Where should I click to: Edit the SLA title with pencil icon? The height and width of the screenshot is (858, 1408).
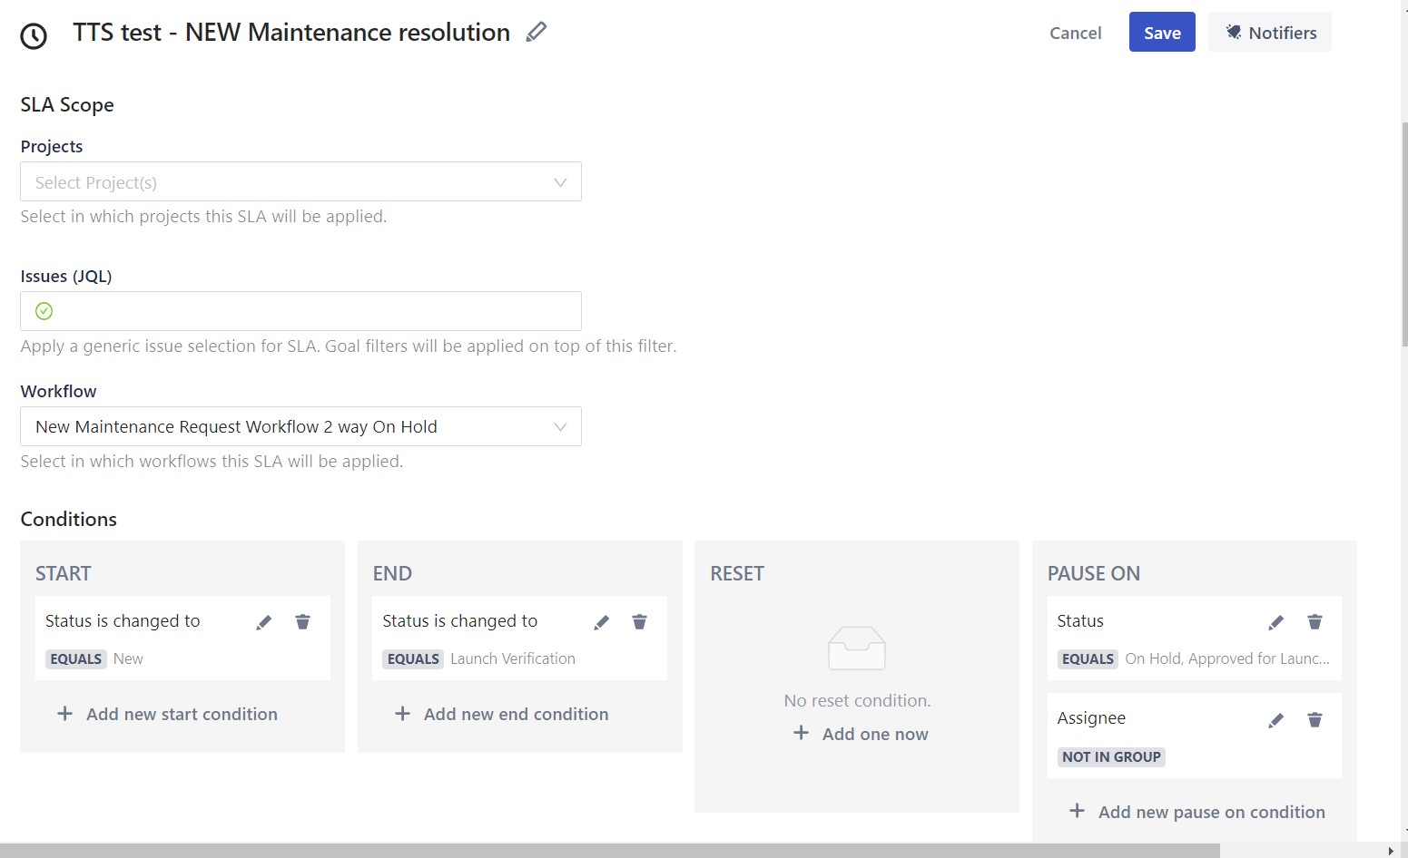tap(537, 32)
